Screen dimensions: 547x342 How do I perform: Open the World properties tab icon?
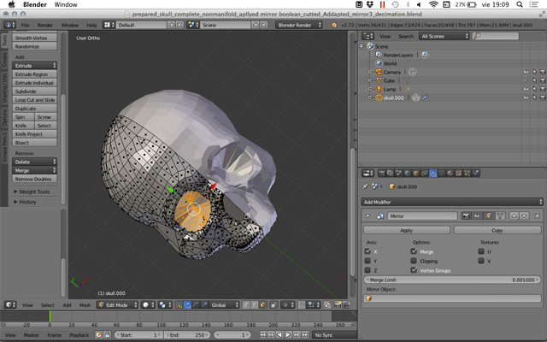[407, 173]
